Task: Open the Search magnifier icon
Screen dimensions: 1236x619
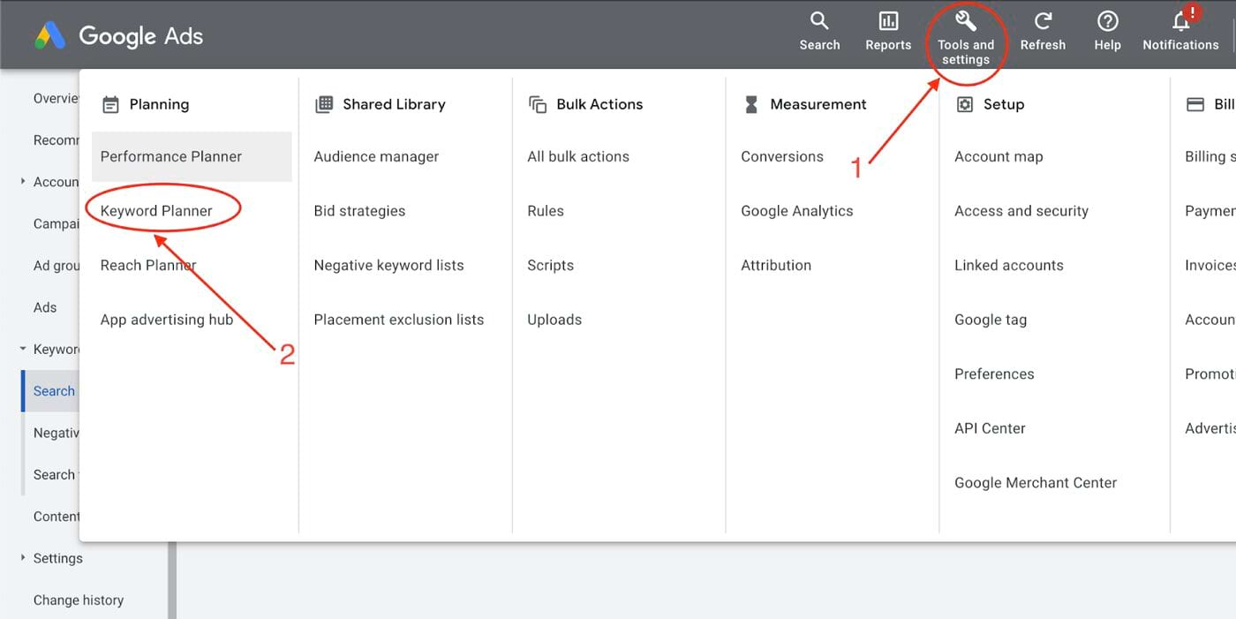Action: click(819, 21)
